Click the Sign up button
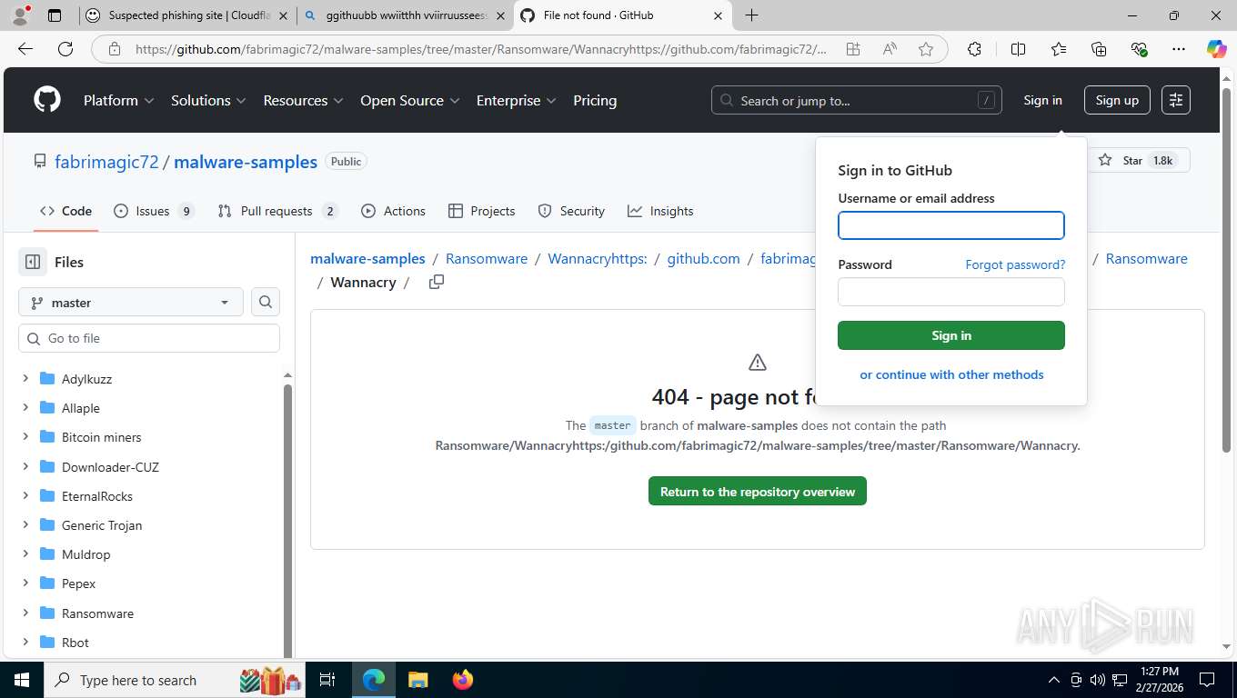 pyautogui.click(x=1117, y=100)
